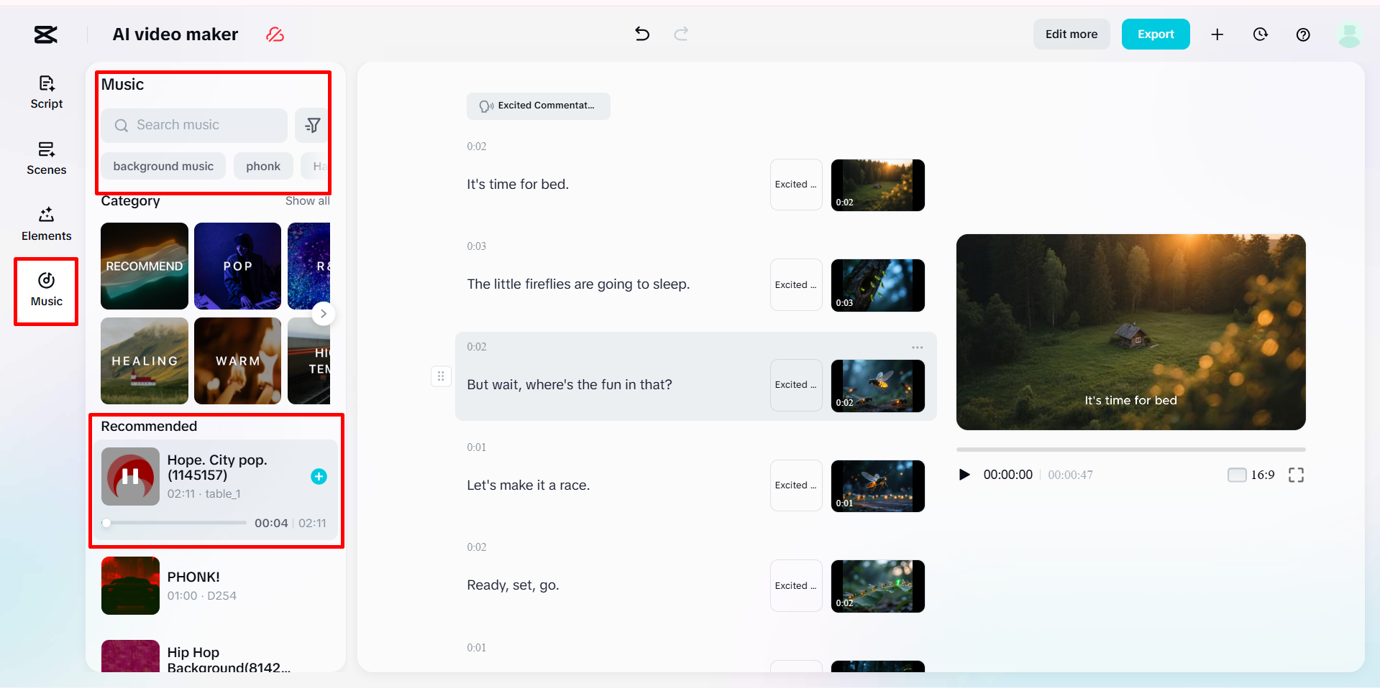Click the plus icon next to Export
The image size is (1380, 688).
point(1217,34)
